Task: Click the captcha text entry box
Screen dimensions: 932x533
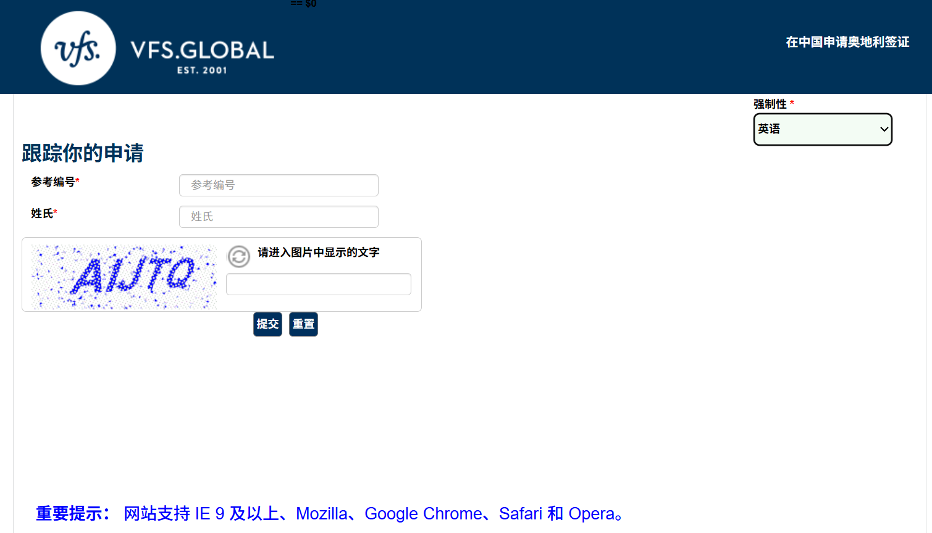Action: [x=318, y=284]
